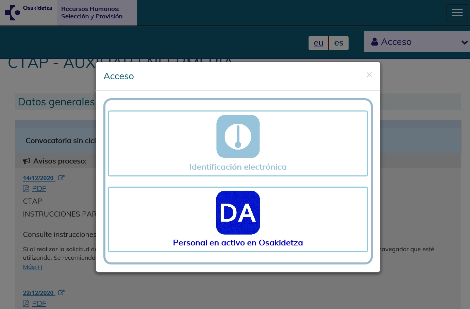Click external link icon beside 14/12/2020
The image size is (470, 309).
pyautogui.click(x=61, y=177)
